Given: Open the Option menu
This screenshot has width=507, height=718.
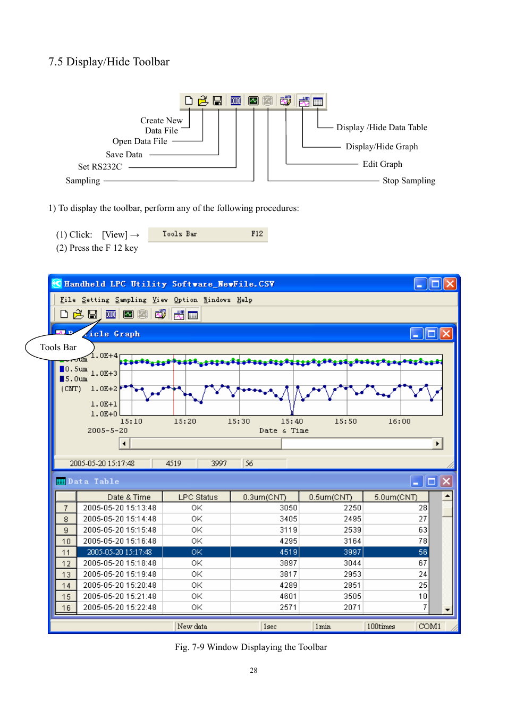Looking at the screenshot, I should point(185,300).
